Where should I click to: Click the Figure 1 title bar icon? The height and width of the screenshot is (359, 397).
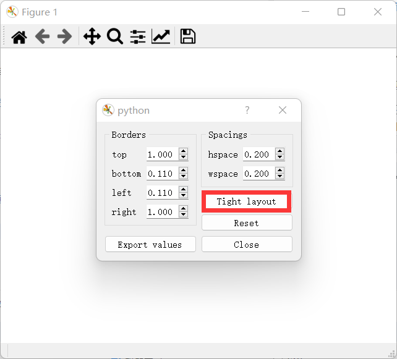point(12,12)
